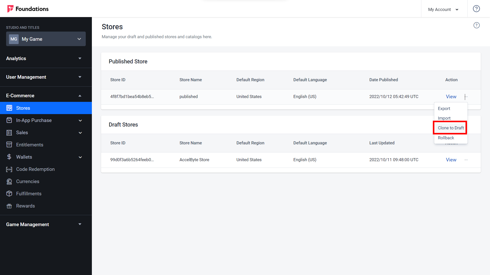Click the Currencies icon in sidebar

click(x=9, y=181)
